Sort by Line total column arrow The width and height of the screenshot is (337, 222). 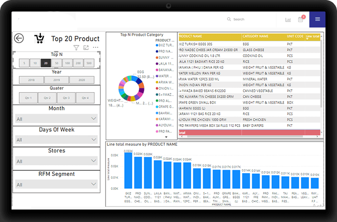[x=307, y=39]
